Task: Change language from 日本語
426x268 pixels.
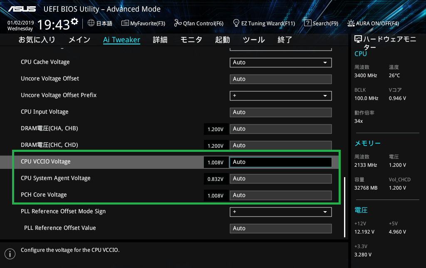Action: (x=100, y=23)
